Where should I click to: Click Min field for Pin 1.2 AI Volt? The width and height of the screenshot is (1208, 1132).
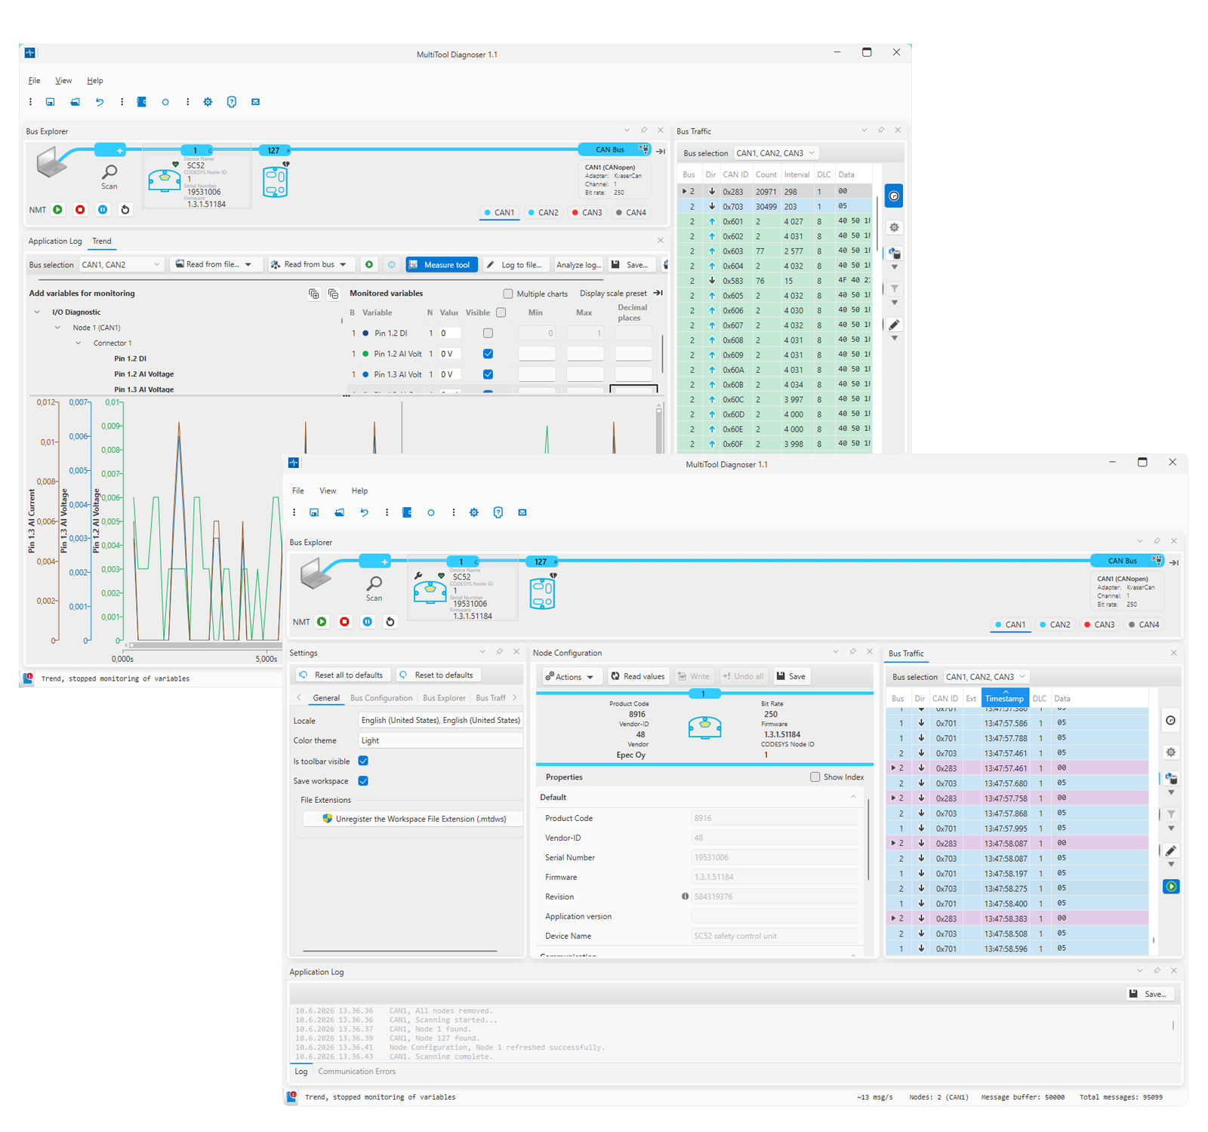pyautogui.click(x=537, y=353)
